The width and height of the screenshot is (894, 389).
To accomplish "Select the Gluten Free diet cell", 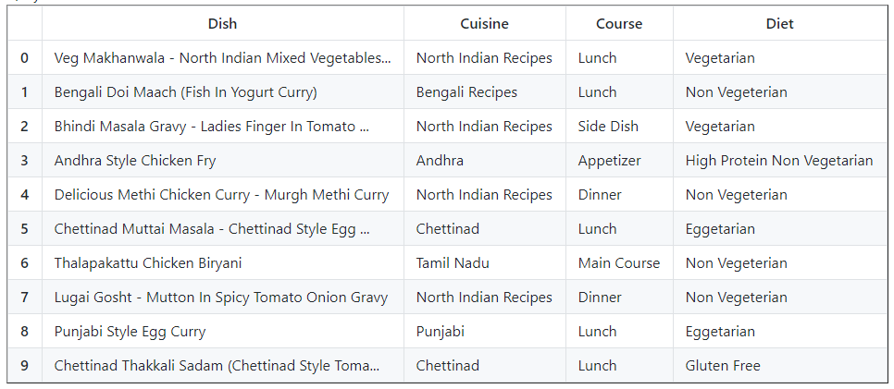I will pyautogui.click(x=723, y=366).
